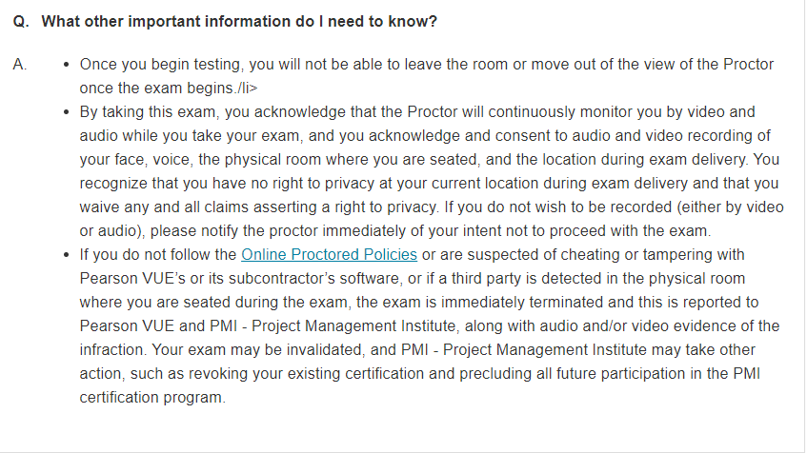Image resolution: width=807 pixels, height=453 pixels.
Task: Click the "A." answer label
Action: (20, 65)
